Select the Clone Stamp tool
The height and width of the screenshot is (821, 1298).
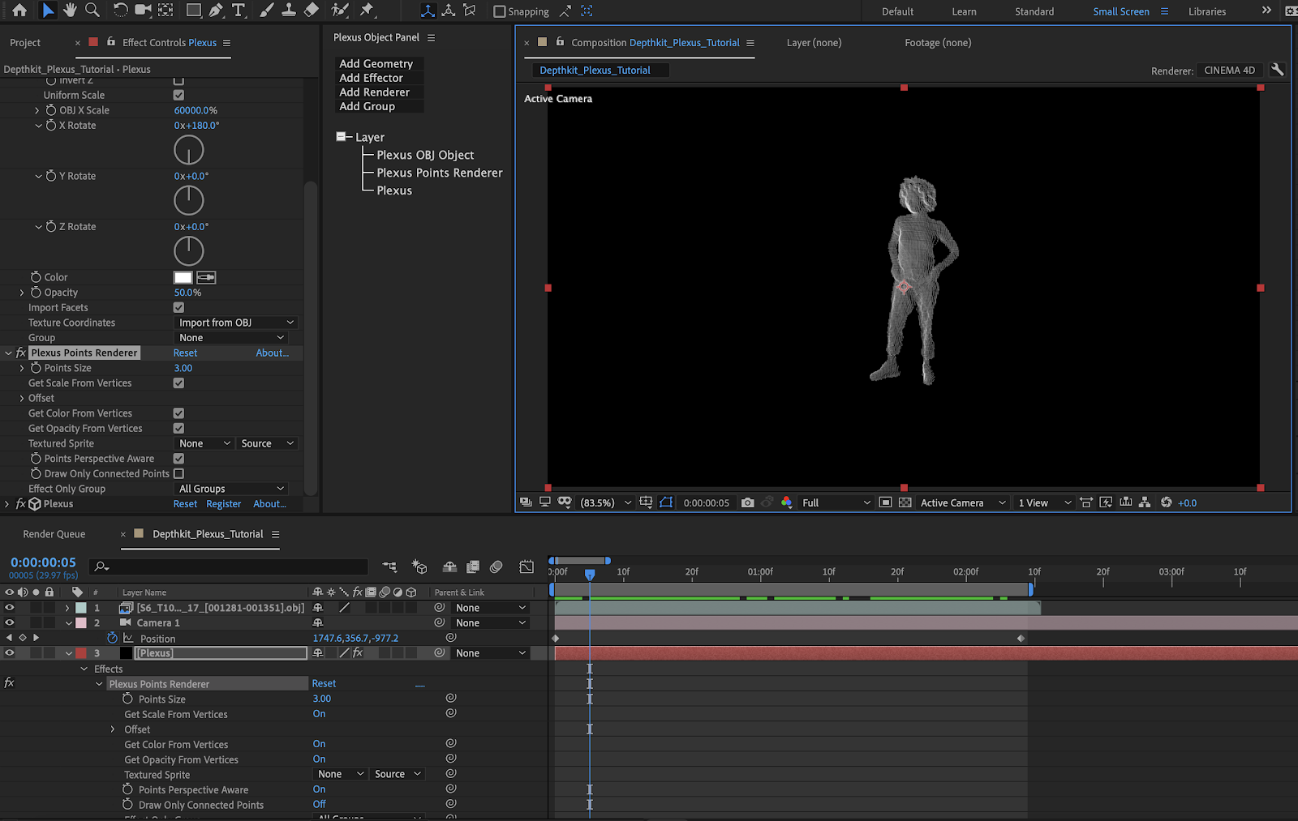click(289, 11)
